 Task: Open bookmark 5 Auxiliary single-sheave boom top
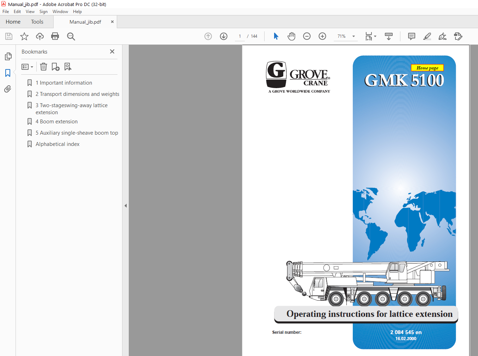pos(77,133)
